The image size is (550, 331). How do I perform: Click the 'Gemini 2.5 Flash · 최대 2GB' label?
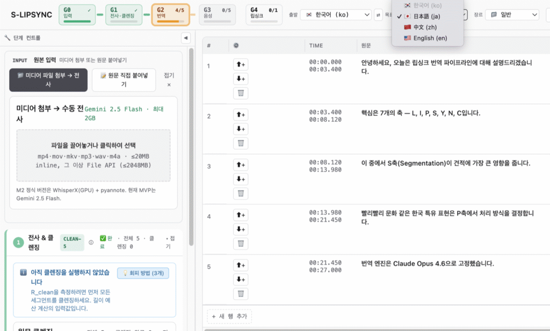coord(124,114)
